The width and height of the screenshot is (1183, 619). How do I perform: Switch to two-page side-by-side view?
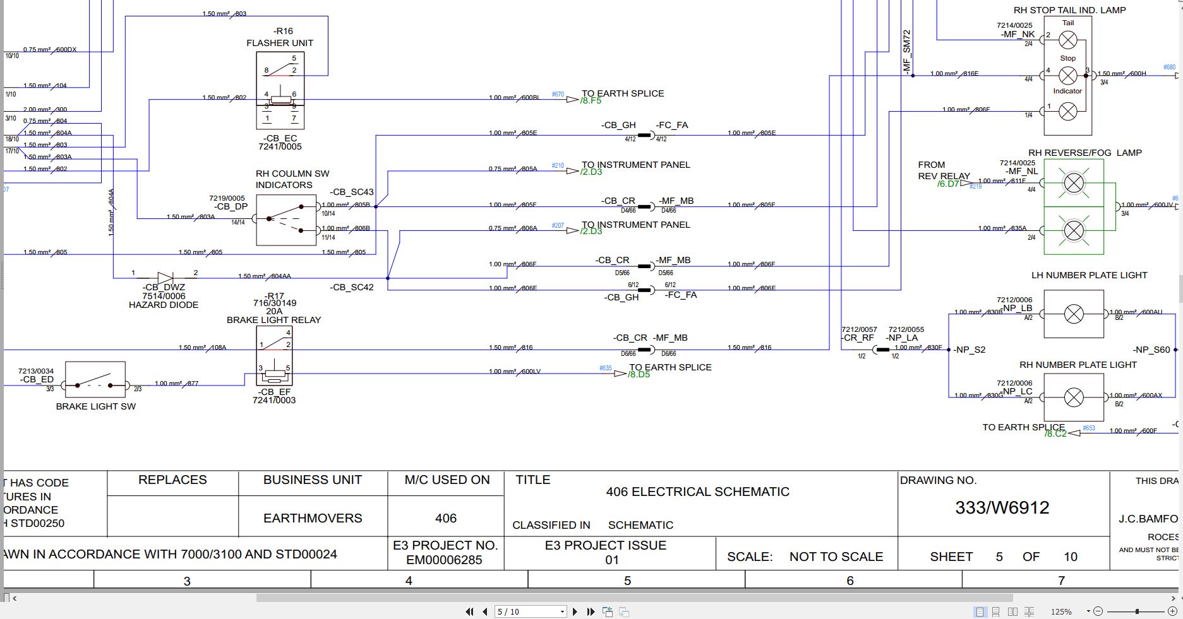pyautogui.click(x=1014, y=611)
